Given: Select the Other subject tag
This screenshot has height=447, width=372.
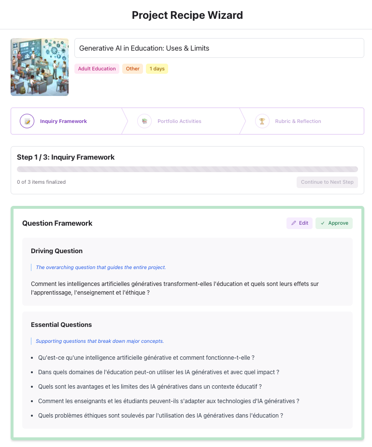Looking at the screenshot, I should tap(132, 68).
